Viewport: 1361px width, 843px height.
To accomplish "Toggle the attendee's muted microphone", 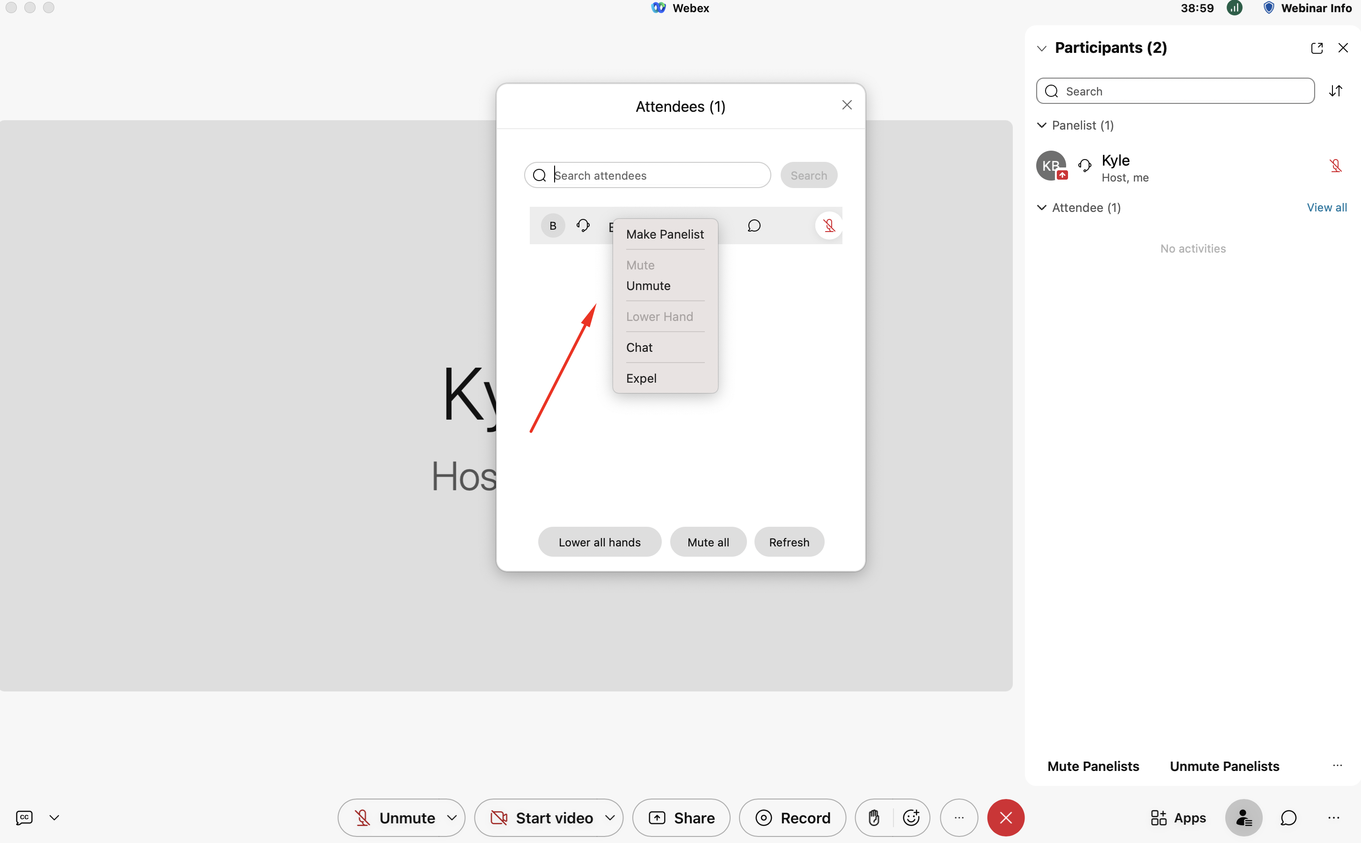I will [829, 225].
